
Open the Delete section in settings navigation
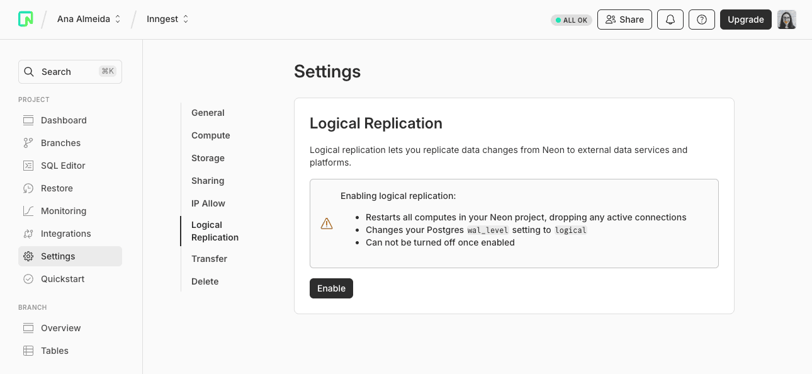click(205, 281)
